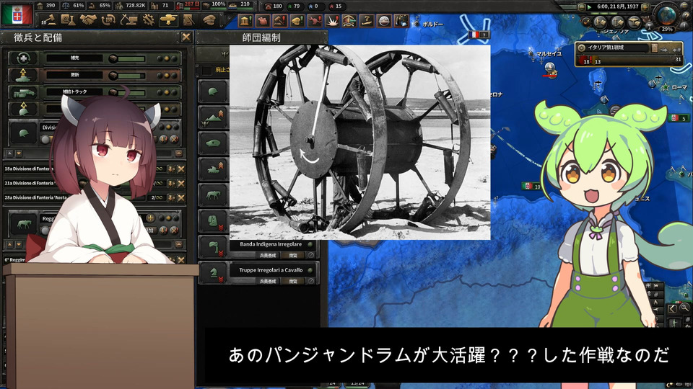This screenshot has width=693, height=389.
Task: Click the map search magnifier icon
Action: tap(684, 308)
